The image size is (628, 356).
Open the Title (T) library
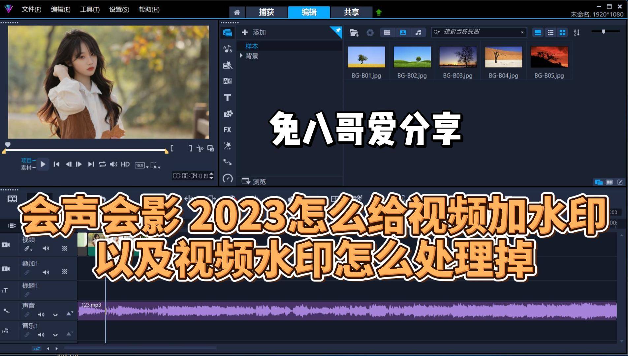tap(228, 97)
